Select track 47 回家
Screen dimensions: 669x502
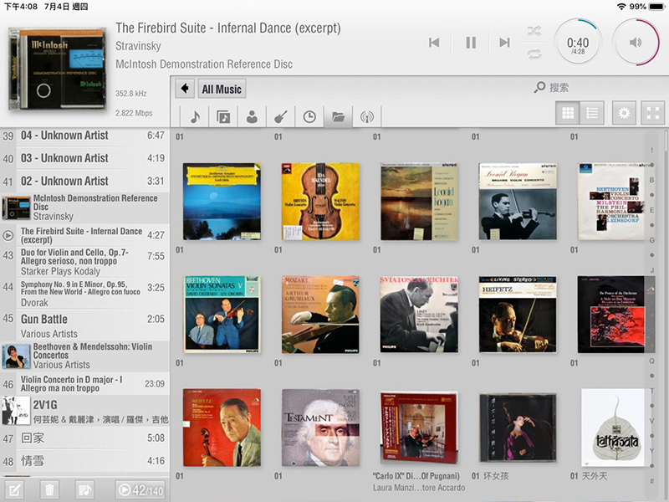pos(84,438)
